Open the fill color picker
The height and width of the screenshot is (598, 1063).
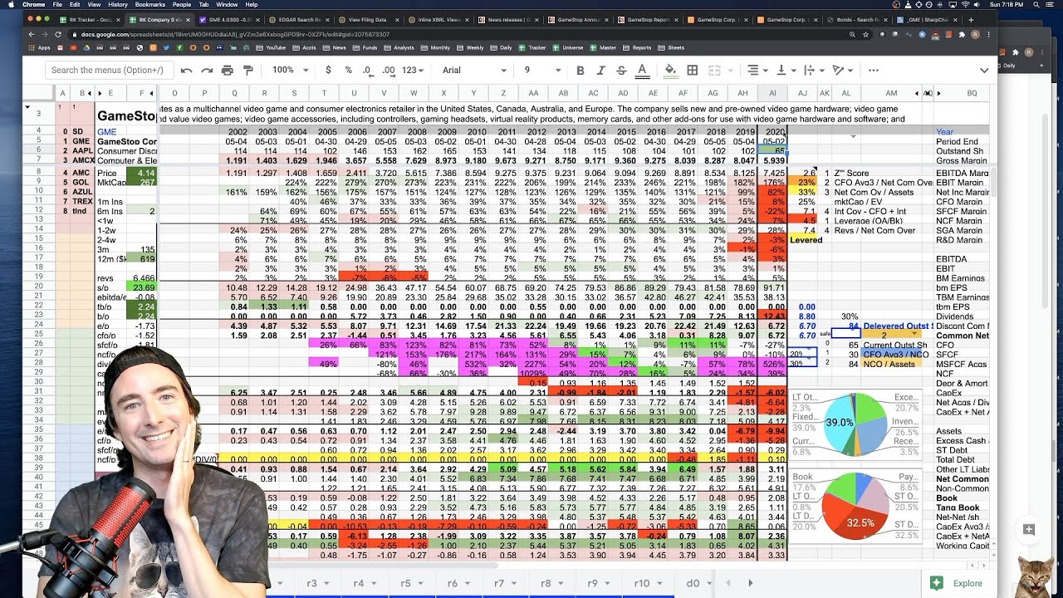pos(670,71)
